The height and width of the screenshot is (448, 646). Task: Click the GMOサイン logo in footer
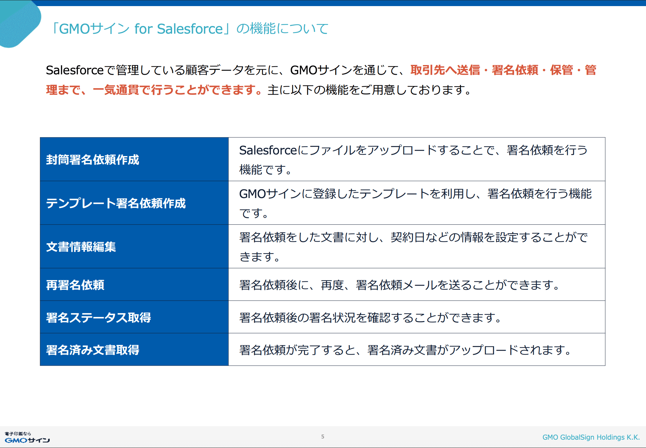(x=27, y=438)
